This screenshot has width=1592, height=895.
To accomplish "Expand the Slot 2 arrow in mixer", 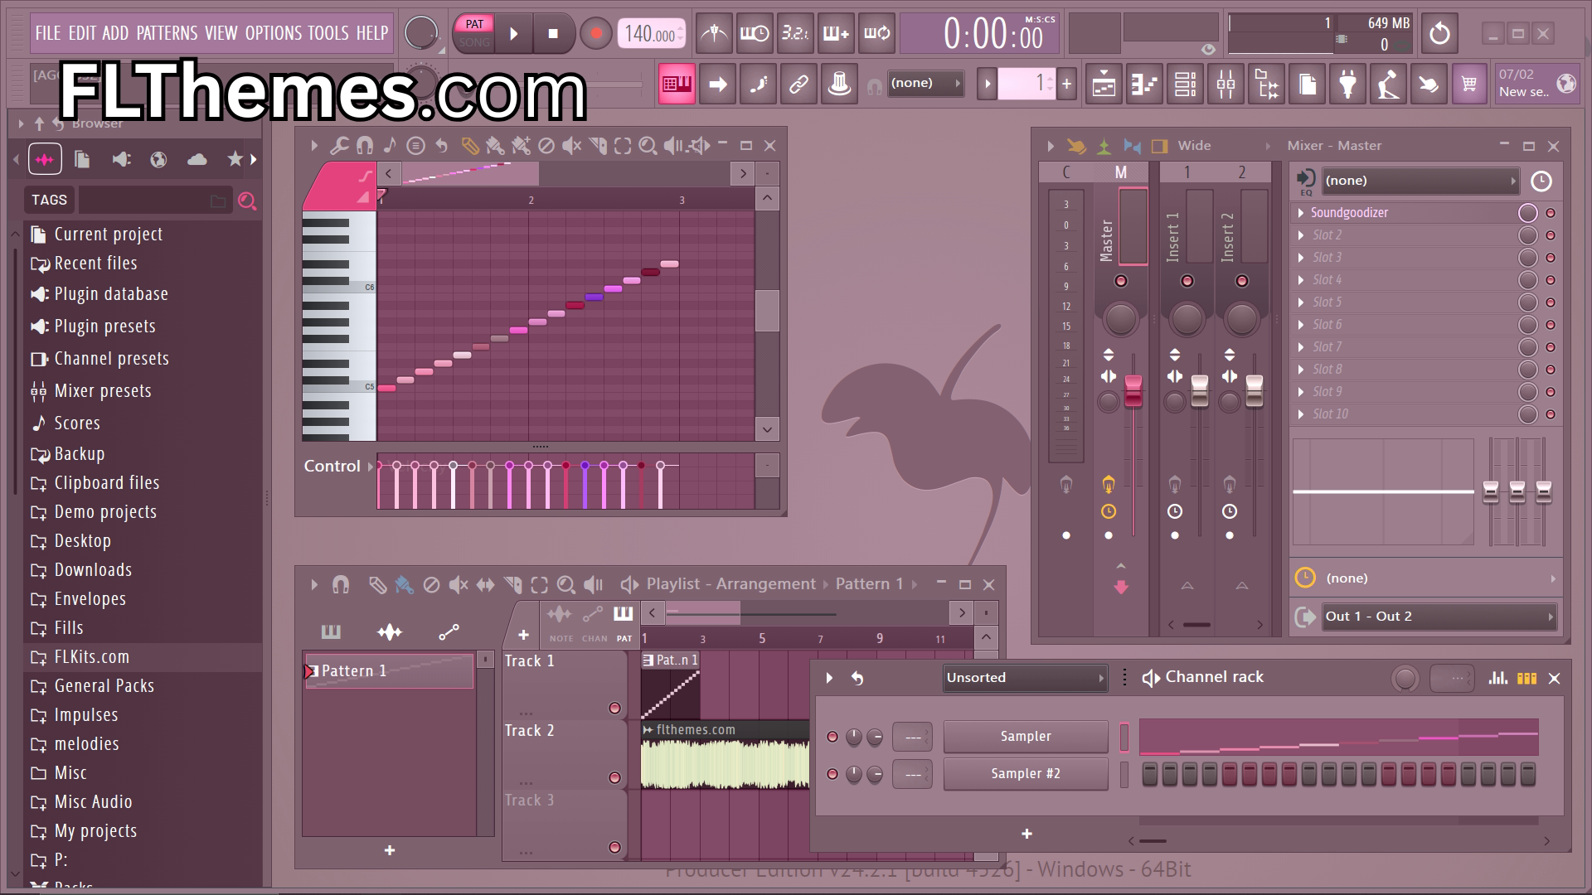I will click(x=1301, y=235).
